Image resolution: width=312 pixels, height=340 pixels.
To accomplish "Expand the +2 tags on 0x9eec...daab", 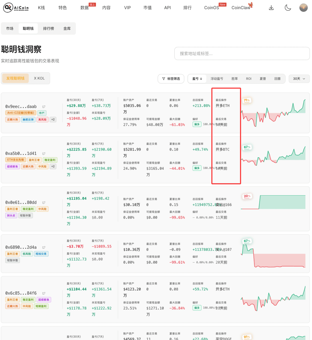I will (53, 119).
